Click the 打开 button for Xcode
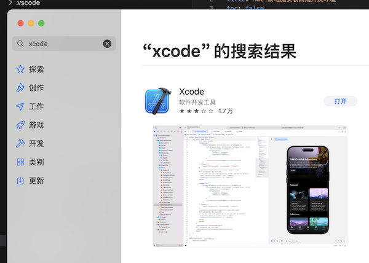Viewport: 369px width, 263px height. click(x=341, y=101)
